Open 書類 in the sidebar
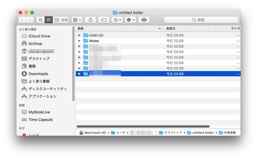 [x=29, y=66]
